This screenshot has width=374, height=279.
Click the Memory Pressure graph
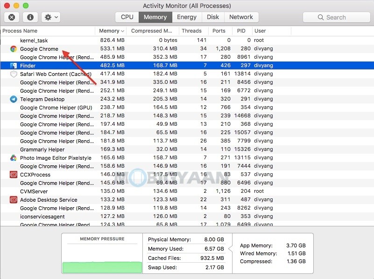click(x=102, y=267)
